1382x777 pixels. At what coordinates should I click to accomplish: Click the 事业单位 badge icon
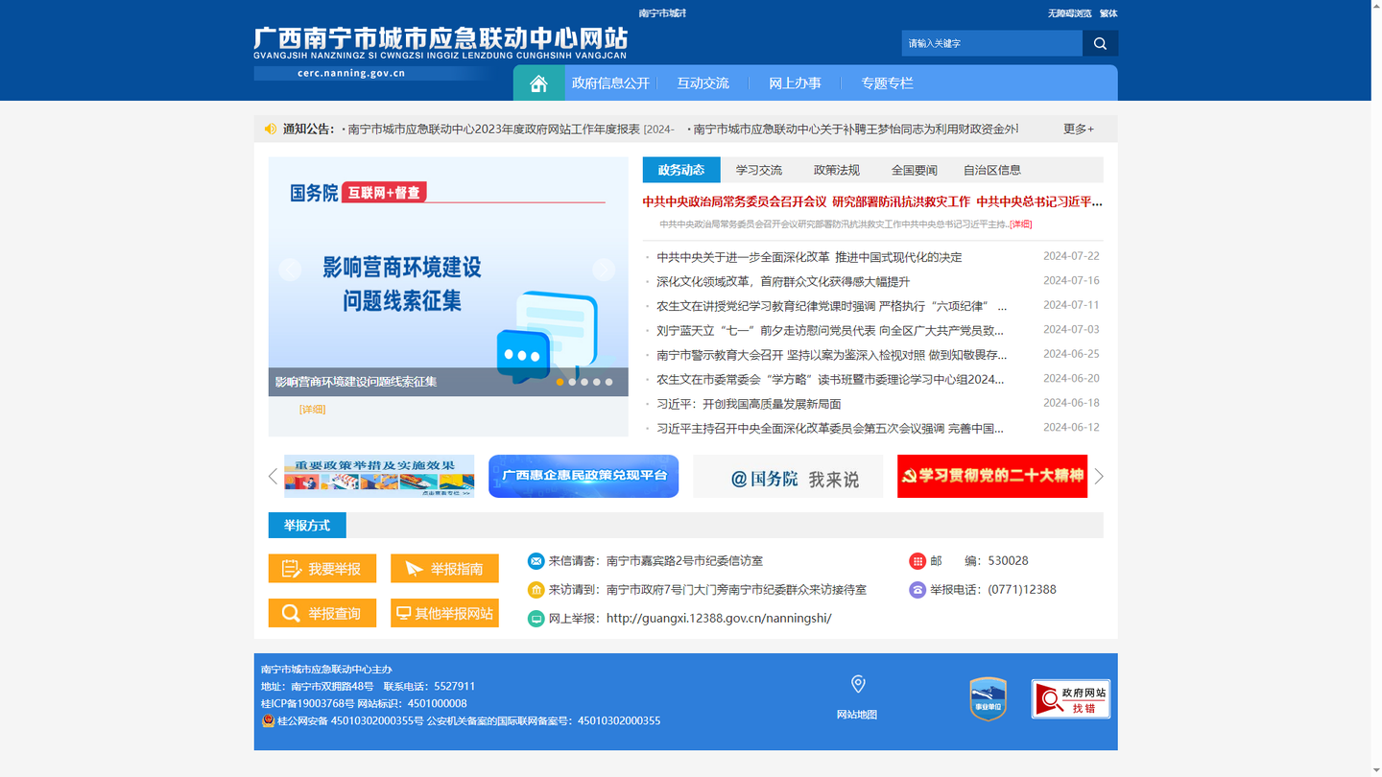988,698
